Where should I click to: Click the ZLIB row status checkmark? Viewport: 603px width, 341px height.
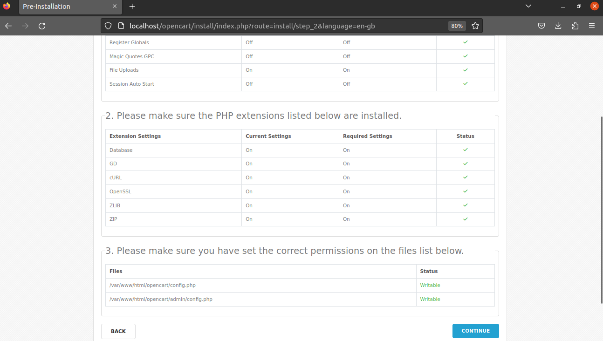click(465, 205)
